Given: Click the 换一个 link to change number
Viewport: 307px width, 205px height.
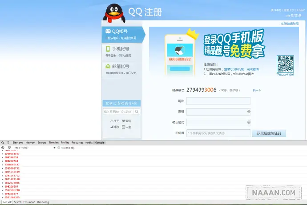Looking at the screenshot, I should (x=257, y=90).
